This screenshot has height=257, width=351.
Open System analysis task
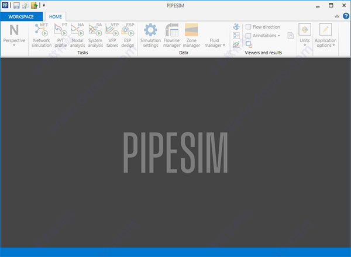click(95, 36)
